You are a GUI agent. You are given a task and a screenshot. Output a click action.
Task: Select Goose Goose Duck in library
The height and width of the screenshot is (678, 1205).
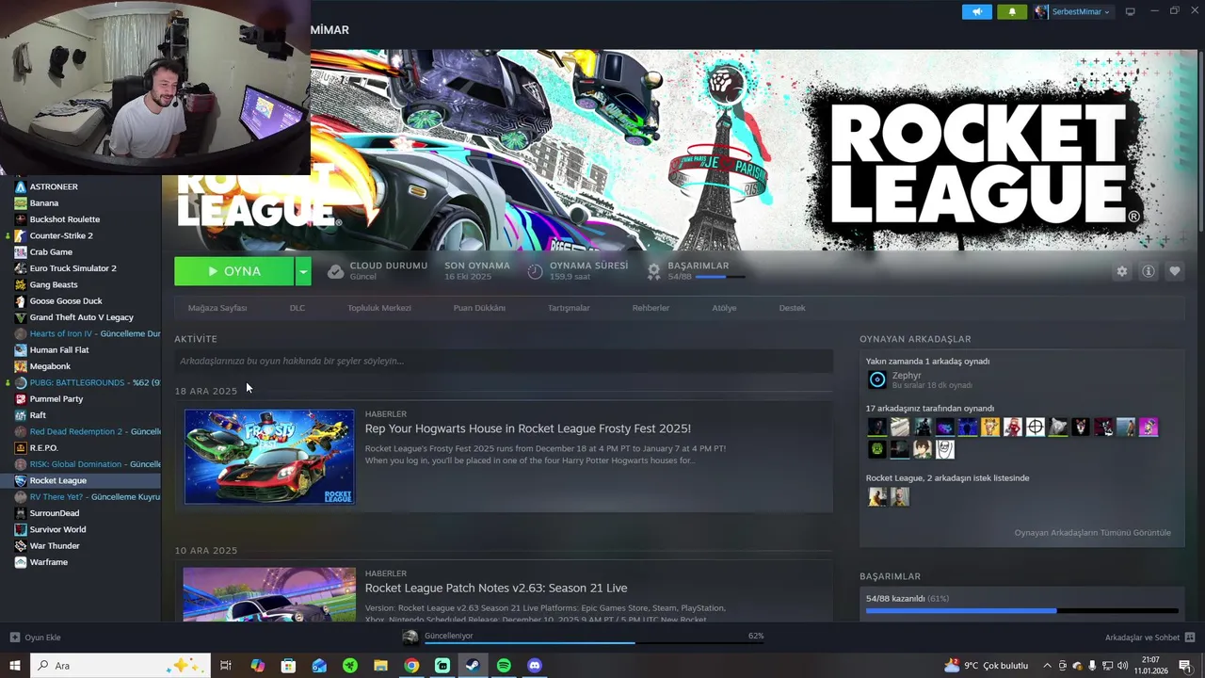[66, 301]
